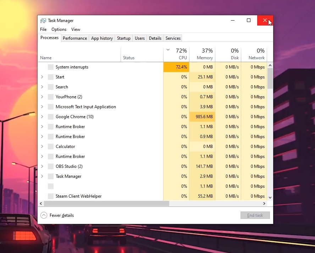The width and height of the screenshot is (315, 253).
Task: Select the System interrupts process name
Action: pos(72,67)
